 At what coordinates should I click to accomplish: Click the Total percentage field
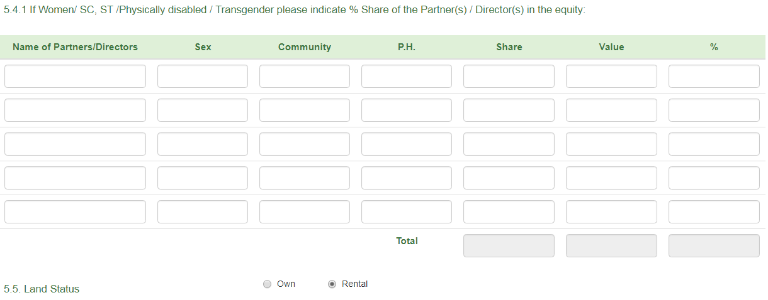[714, 246]
